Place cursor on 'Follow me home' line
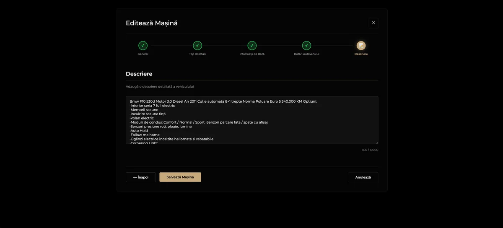The image size is (503, 228). [145, 135]
